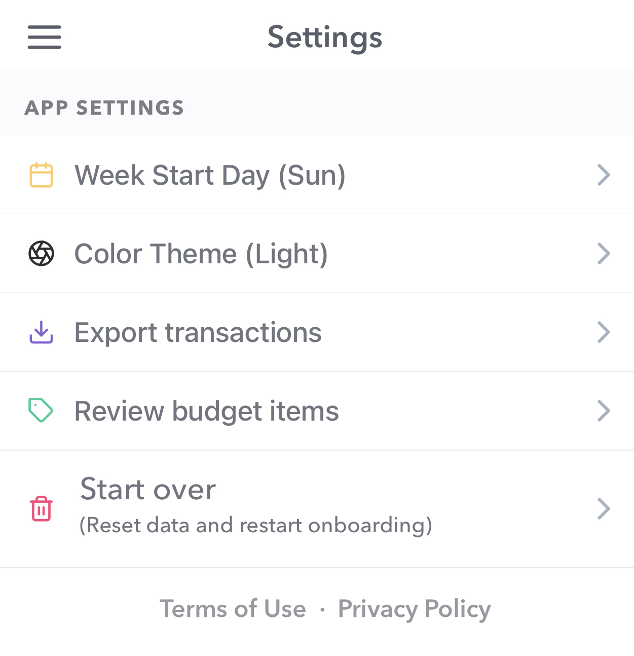Tap the Reset data and restart onboarding subtitle
The image size is (634, 656).
click(x=256, y=526)
